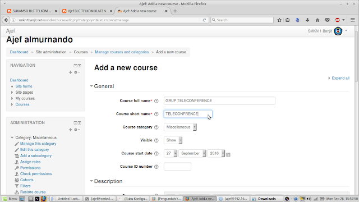Dock the Navigation block
This screenshot has width=359, height=202.
(x=80, y=66)
